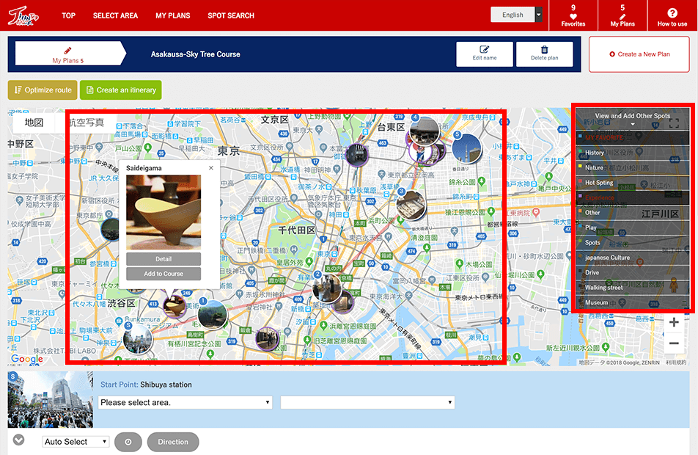The height and width of the screenshot is (455, 698).
Task: Switch map to 航空写真 satellite view
Action: click(87, 123)
